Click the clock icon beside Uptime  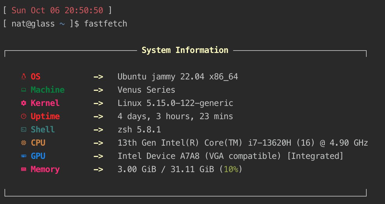[23, 116]
